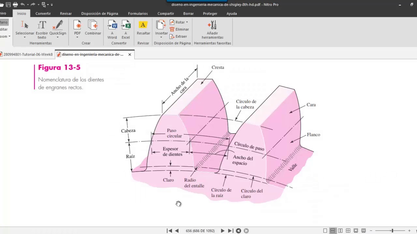Switch to facing continuous view

click(348, 231)
